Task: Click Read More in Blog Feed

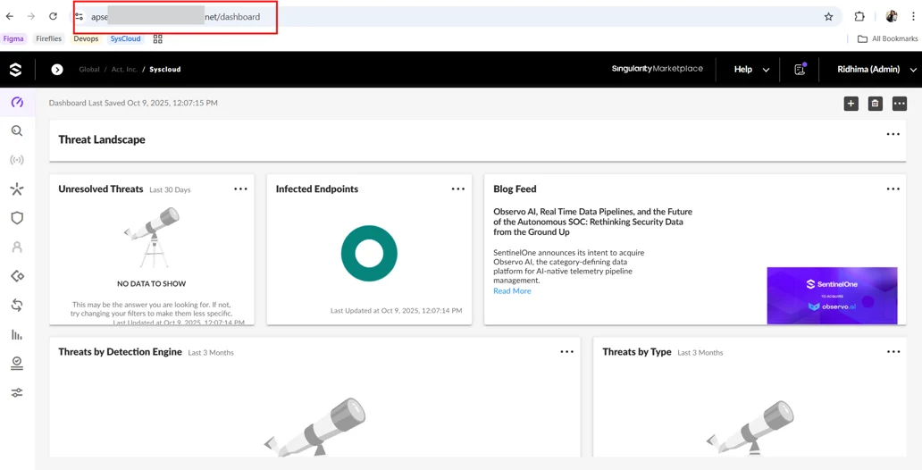Action: click(512, 290)
